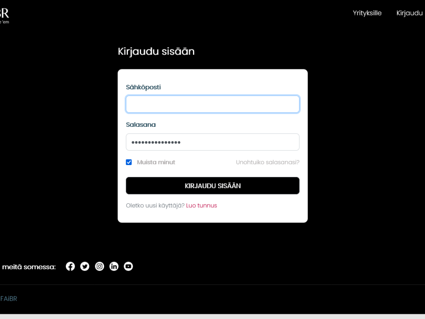Uncheck the Muista minut checkbox
The image size is (425, 319).
(129, 162)
